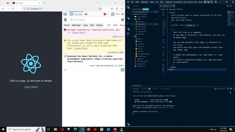Open Firefox extensions icon
This screenshot has height=132, width=235.
click(117, 9)
